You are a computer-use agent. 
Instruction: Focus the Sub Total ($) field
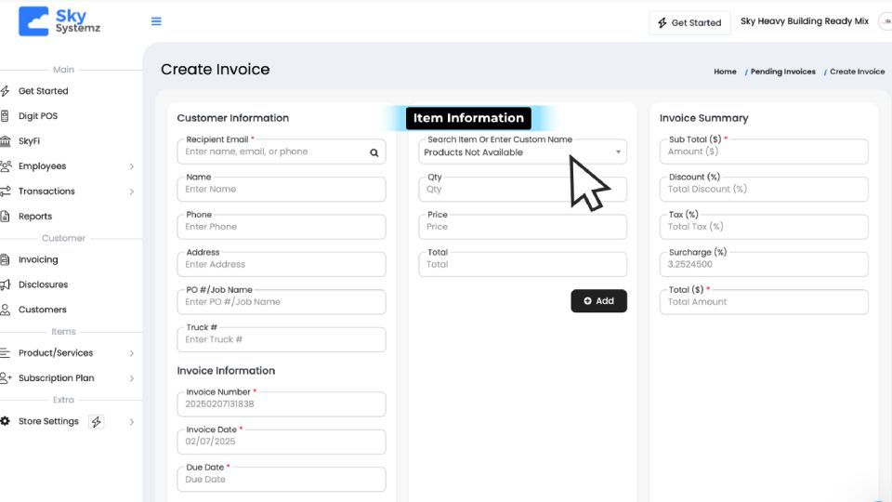click(x=764, y=152)
